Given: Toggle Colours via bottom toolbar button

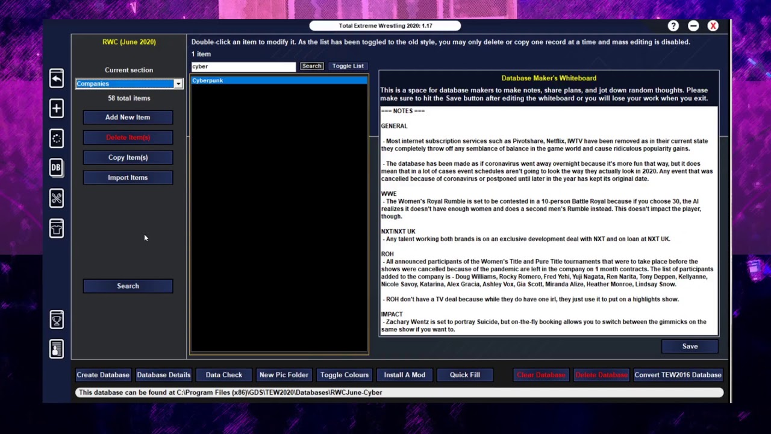Looking at the screenshot, I should click(x=345, y=375).
